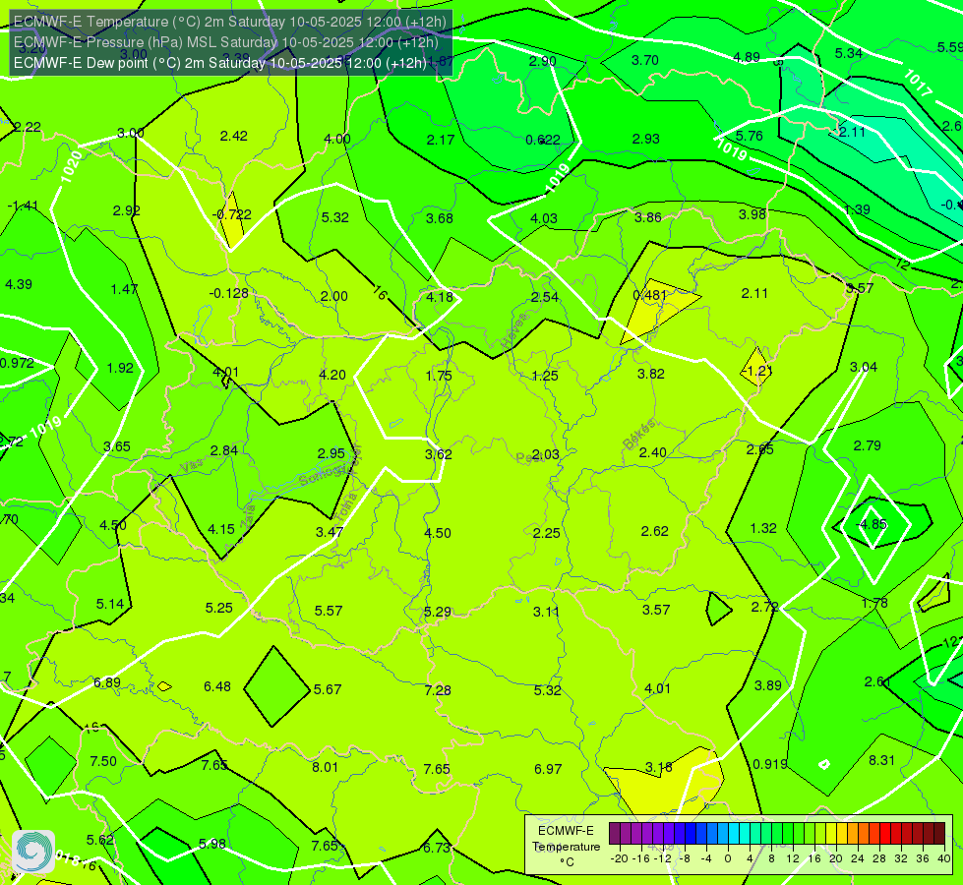Click the 2.62 dew point value

pos(655,531)
